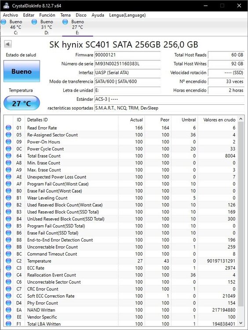Click status orb for Erase Fail Count(Worst Case)
The height and width of the screenshot is (330, 248).
(x=9, y=191)
